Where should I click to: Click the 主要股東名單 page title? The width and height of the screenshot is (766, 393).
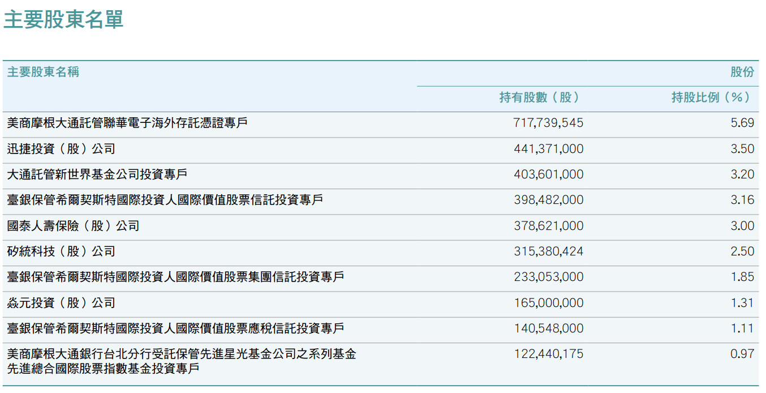[63, 19]
